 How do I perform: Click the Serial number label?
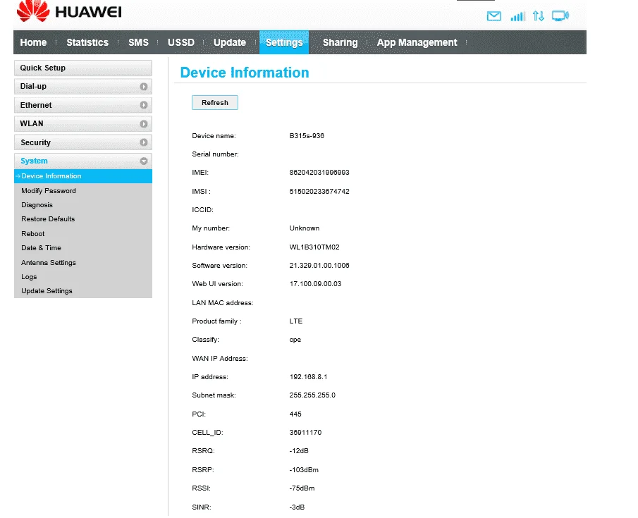coord(215,154)
